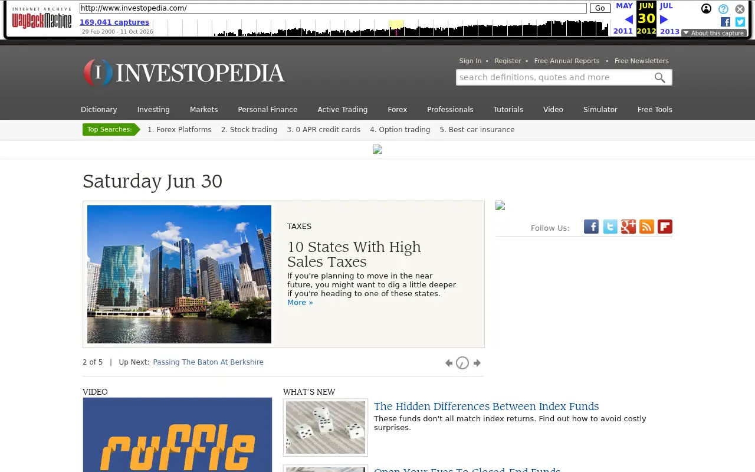This screenshot has width=755, height=472.
Task: Open Investopedia Facebook follow icon
Action: tap(591, 227)
